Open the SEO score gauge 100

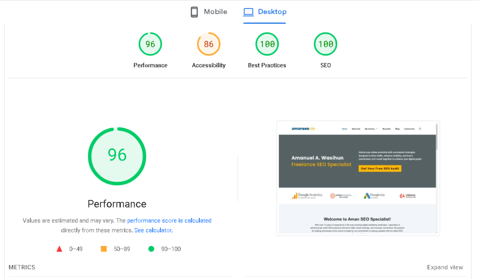point(326,44)
